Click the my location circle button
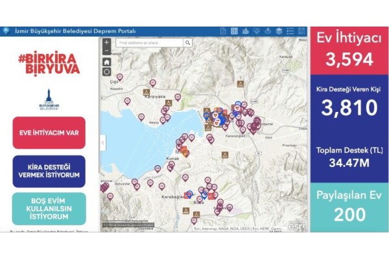389x259 pixels. point(106,72)
